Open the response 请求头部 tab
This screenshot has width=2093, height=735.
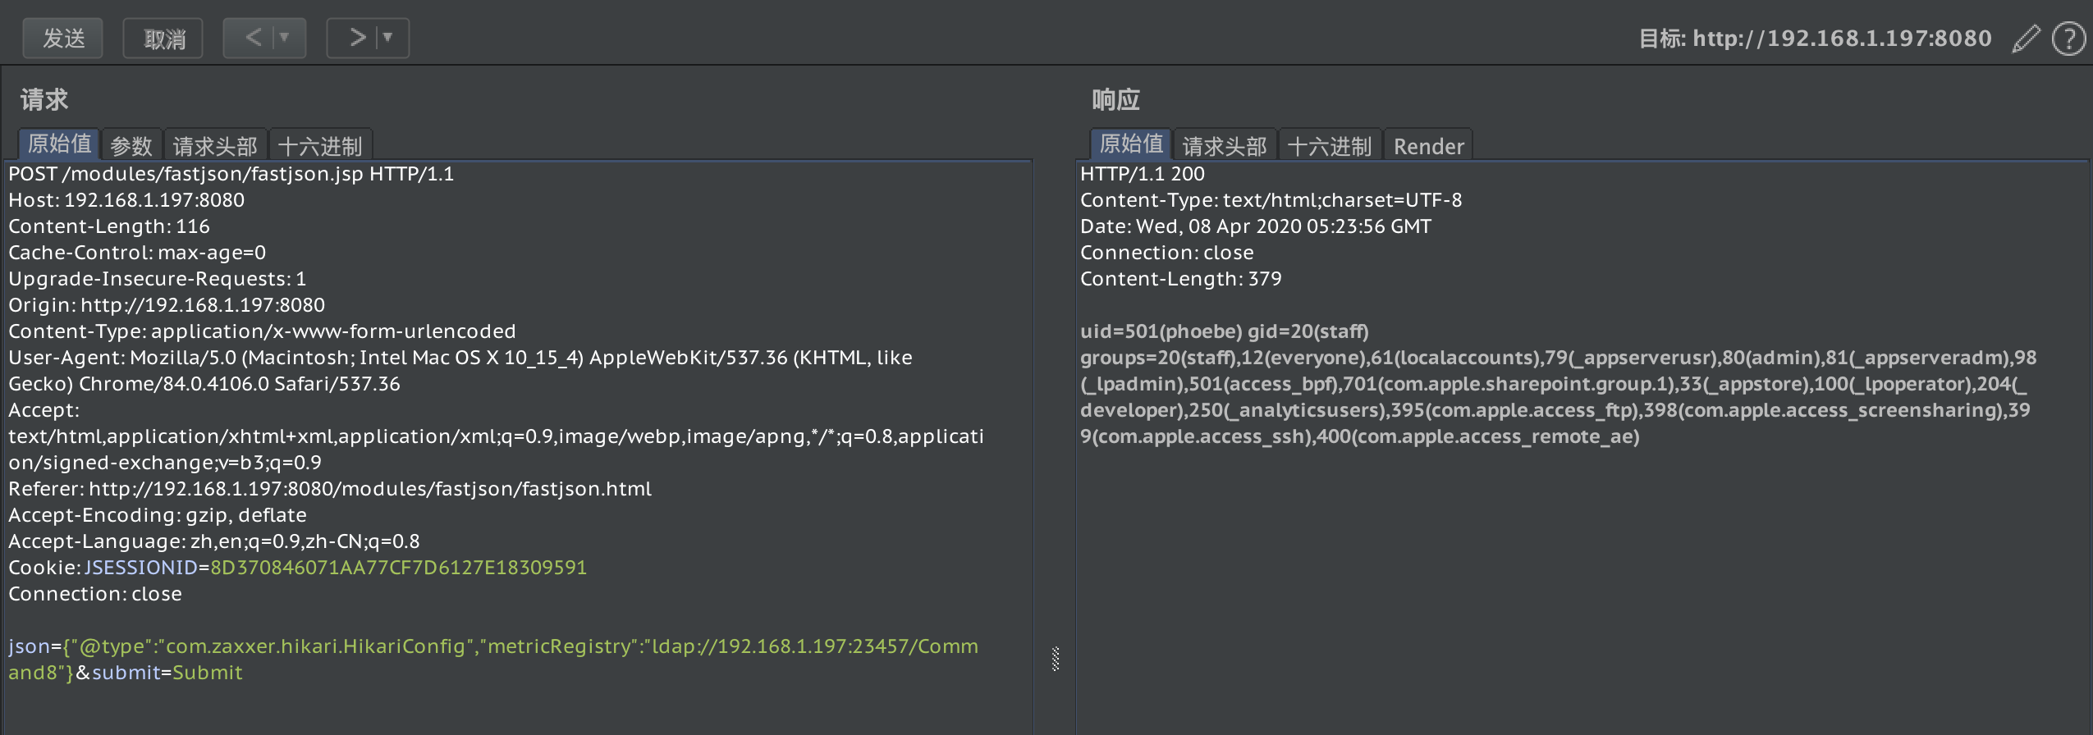[x=1225, y=146]
